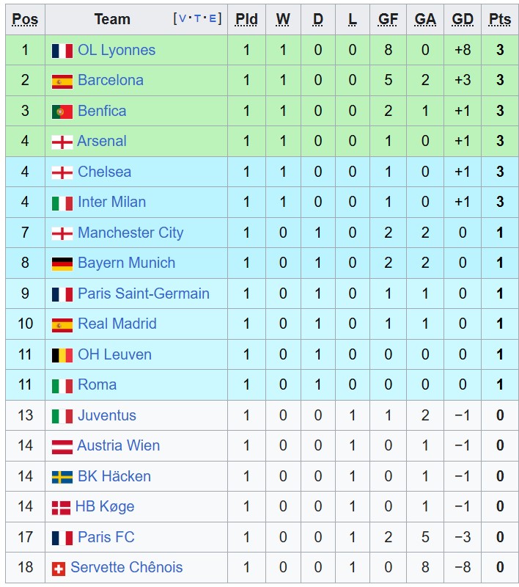Open the Paris Saint-Germain team page
The width and height of the screenshot is (519, 587).
click(144, 293)
